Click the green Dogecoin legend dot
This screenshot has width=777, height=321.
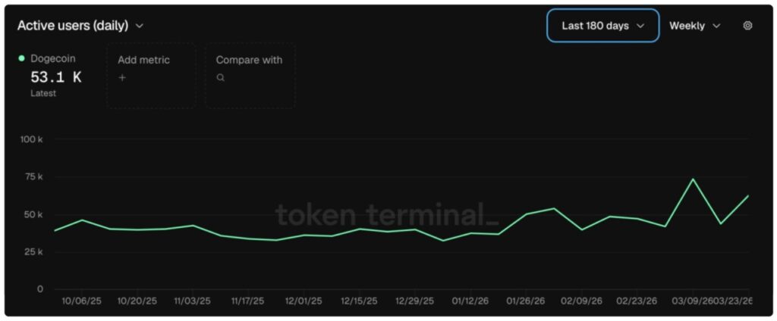pos(21,58)
